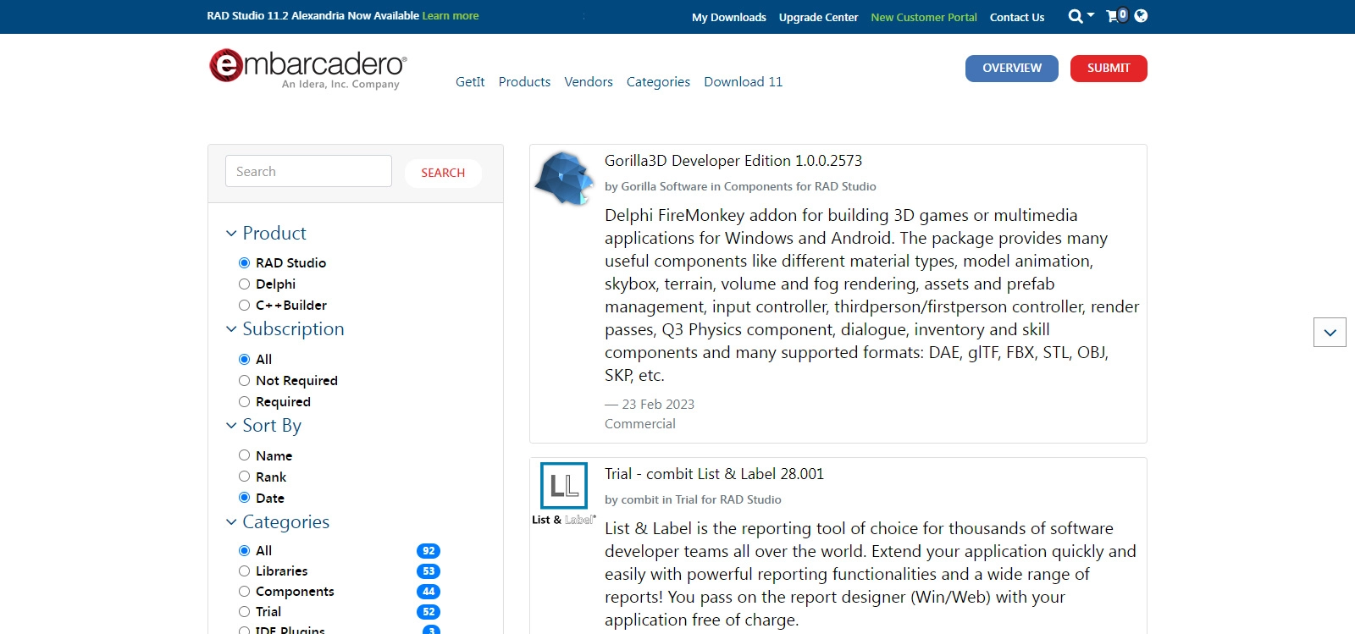Screen dimensions: 1355x634
Task: Select the Libraries category filter
Action: click(x=245, y=571)
